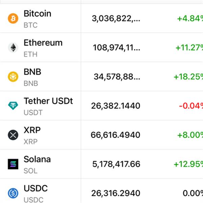This screenshot has width=203, height=203.
Task: Select the Solana name label
Action: point(37,159)
